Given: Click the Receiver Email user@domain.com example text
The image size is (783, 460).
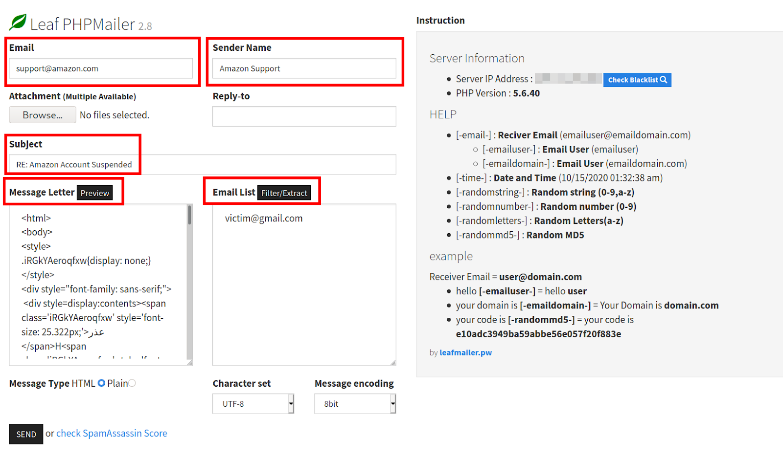Looking at the screenshot, I should click(506, 277).
